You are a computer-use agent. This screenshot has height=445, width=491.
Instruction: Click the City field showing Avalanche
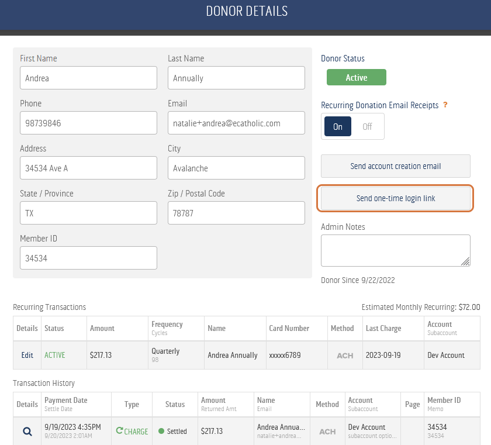coord(236,168)
